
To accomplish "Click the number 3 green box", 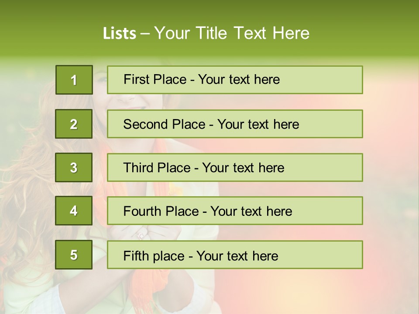I will pyautogui.click(x=74, y=167).
